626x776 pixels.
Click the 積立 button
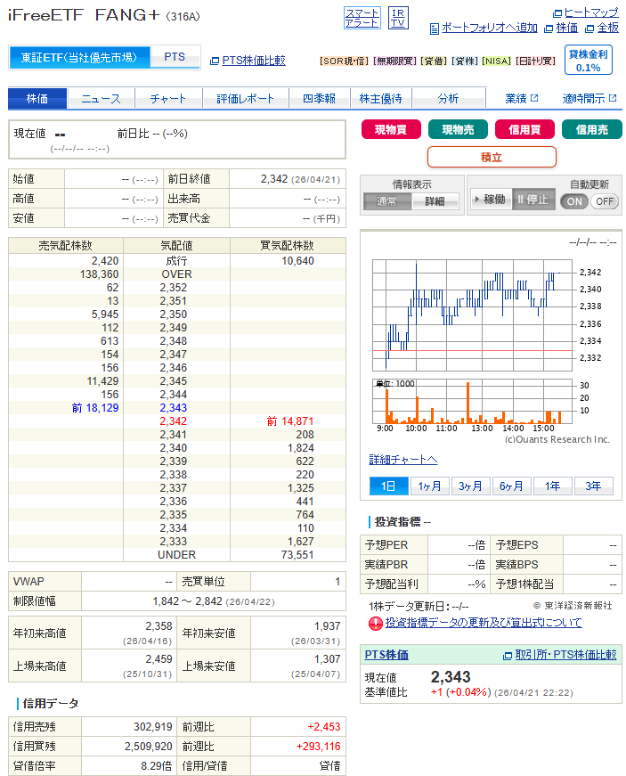click(x=492, y=157)
